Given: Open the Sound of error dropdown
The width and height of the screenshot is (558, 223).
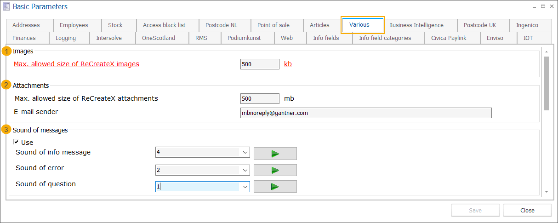Looking at the screenshot, I should point(244,170).
